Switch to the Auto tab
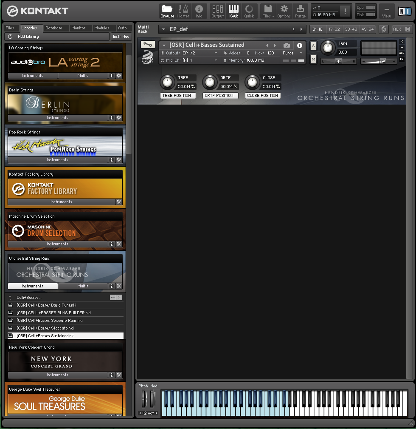 pos(122,28)
